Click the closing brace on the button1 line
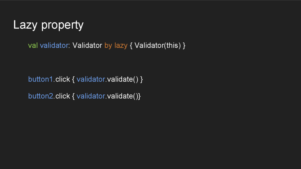Screen dimensions: 301x169 coord(141,80)
